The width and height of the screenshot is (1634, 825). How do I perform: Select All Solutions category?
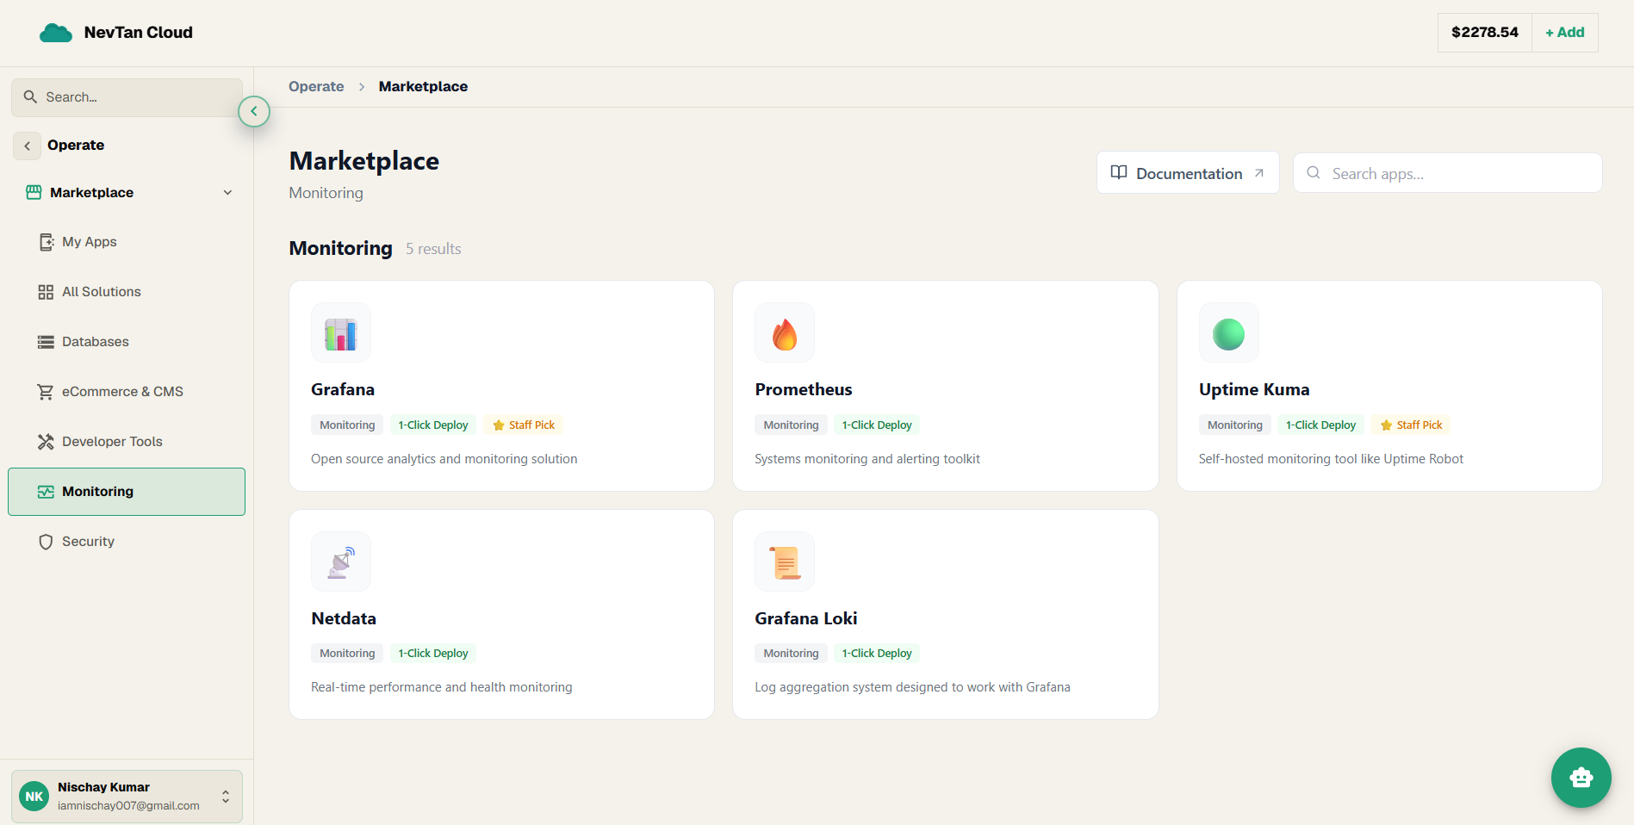(x=127, y=292)
